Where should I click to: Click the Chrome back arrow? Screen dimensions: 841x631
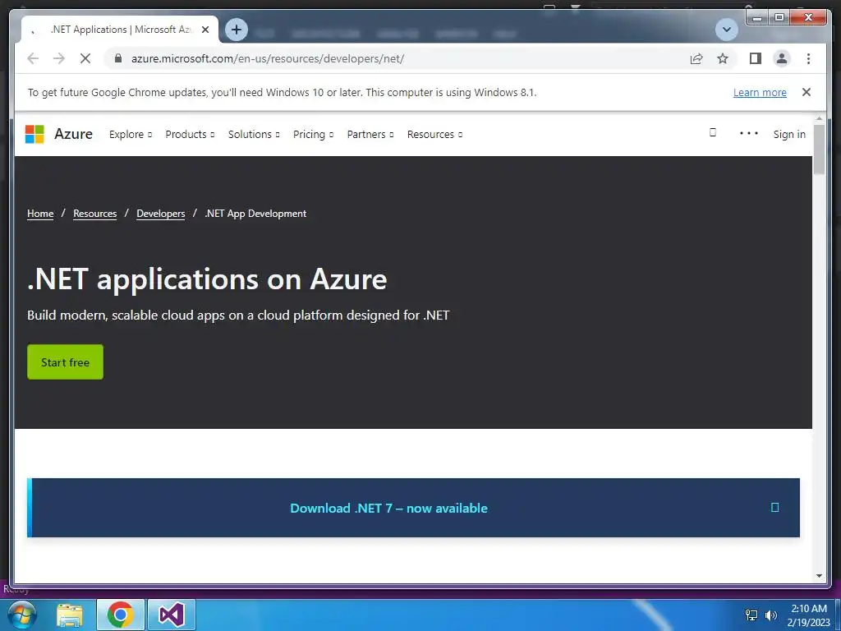click(33, 58)
